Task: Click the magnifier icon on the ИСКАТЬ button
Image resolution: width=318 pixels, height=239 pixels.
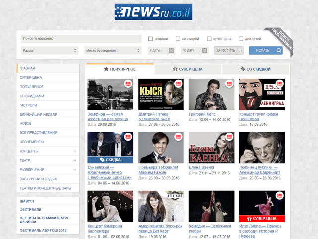Action: (279, 50)
